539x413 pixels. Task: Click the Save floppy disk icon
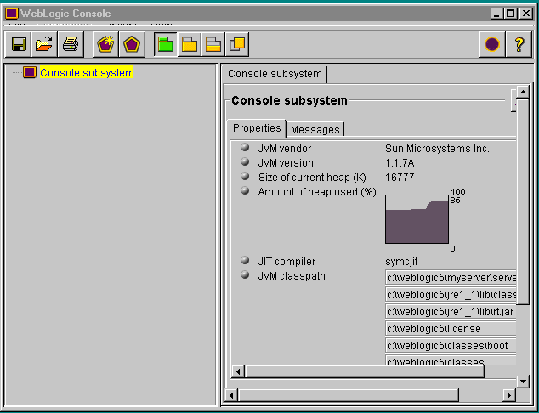tap(18, 44)
